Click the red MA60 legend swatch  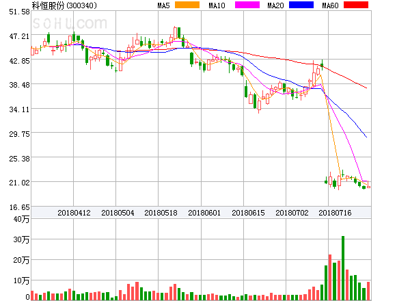point(356,5)
